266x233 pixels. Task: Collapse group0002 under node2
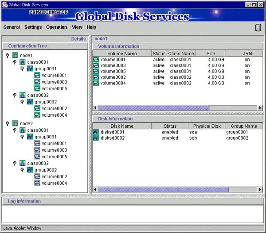click(x=22, y=170)
